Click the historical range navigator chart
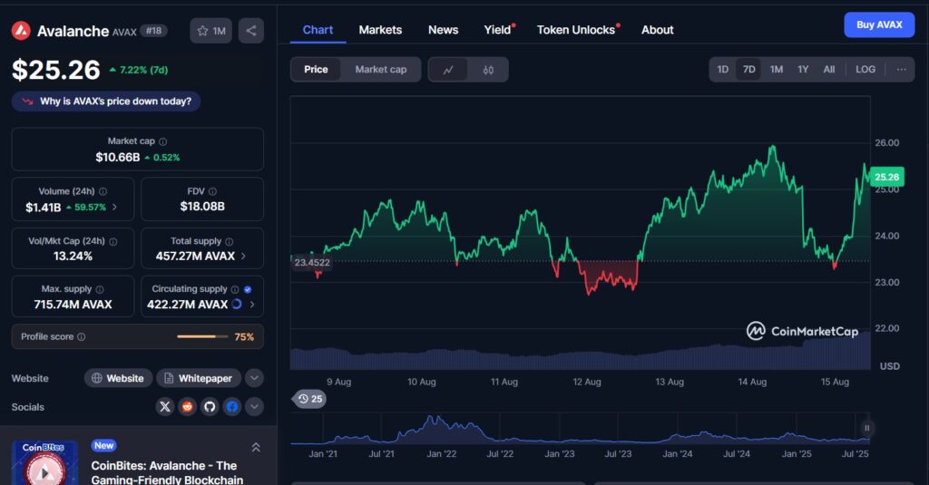Viewport: 929px width, 485px height. (580, 428)
